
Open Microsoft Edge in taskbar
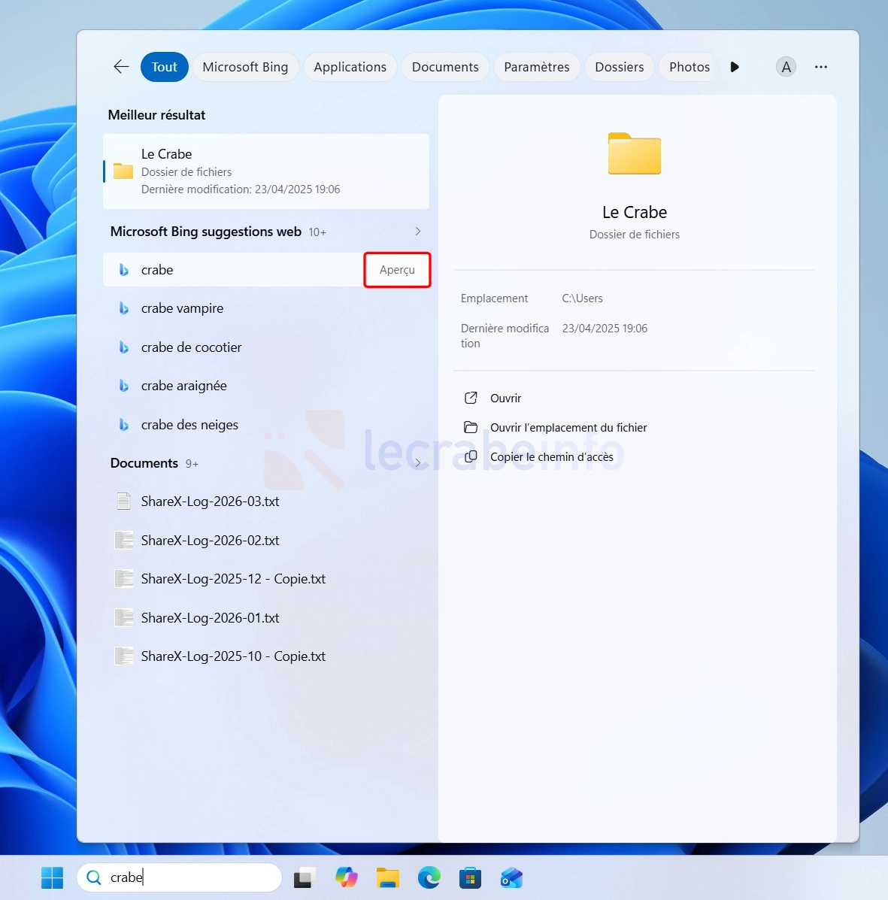429,877
